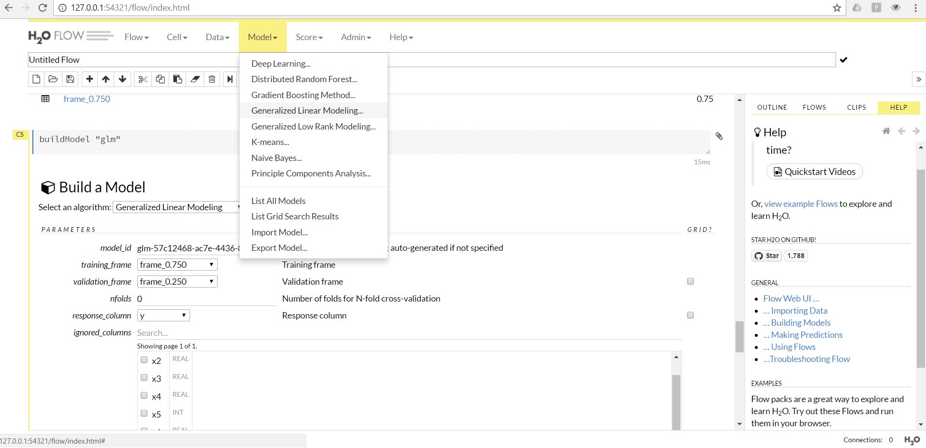Insert a cell with the plus icon
926x448 pixels.
(x=89, y=79)
